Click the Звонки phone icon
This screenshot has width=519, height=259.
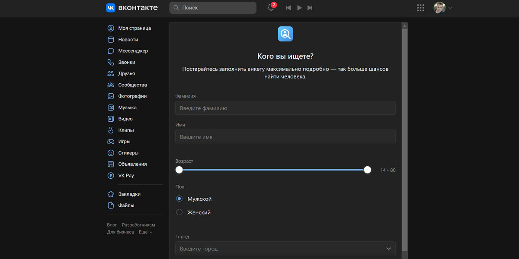coord(111,62)
